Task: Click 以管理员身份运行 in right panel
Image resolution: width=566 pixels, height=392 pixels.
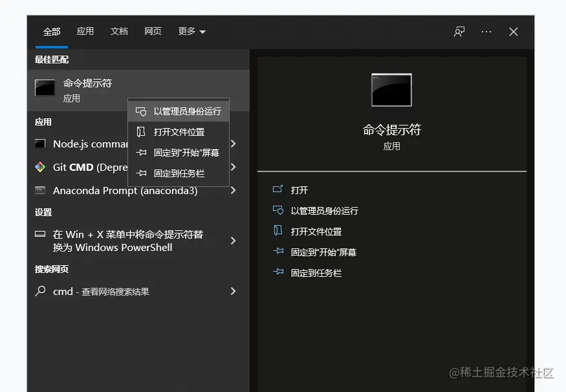Action: (x=325, y=211)
